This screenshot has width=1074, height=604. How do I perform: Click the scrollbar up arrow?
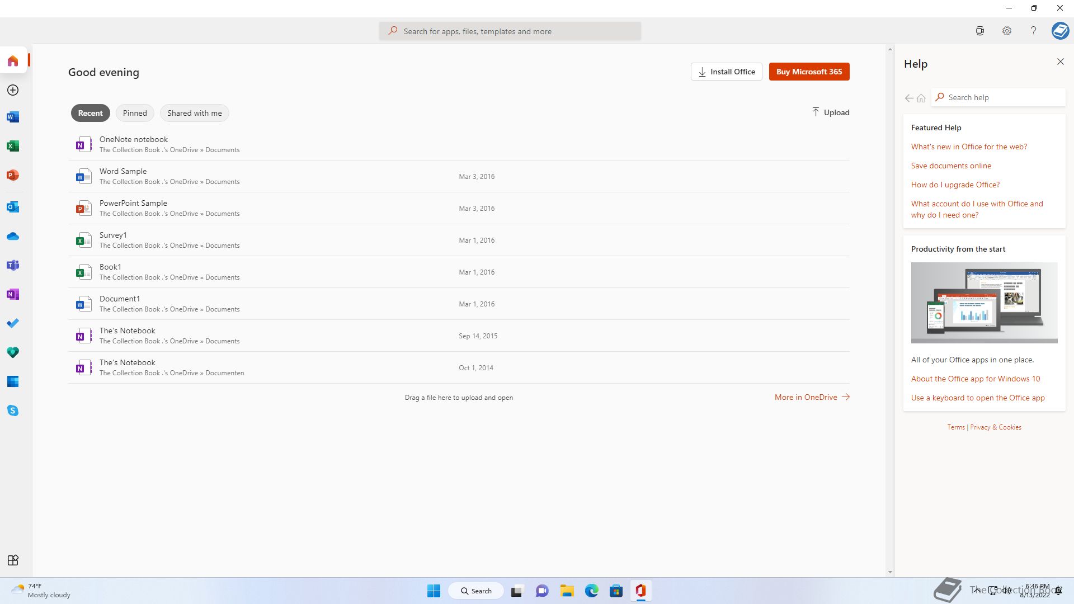[890, 50]
